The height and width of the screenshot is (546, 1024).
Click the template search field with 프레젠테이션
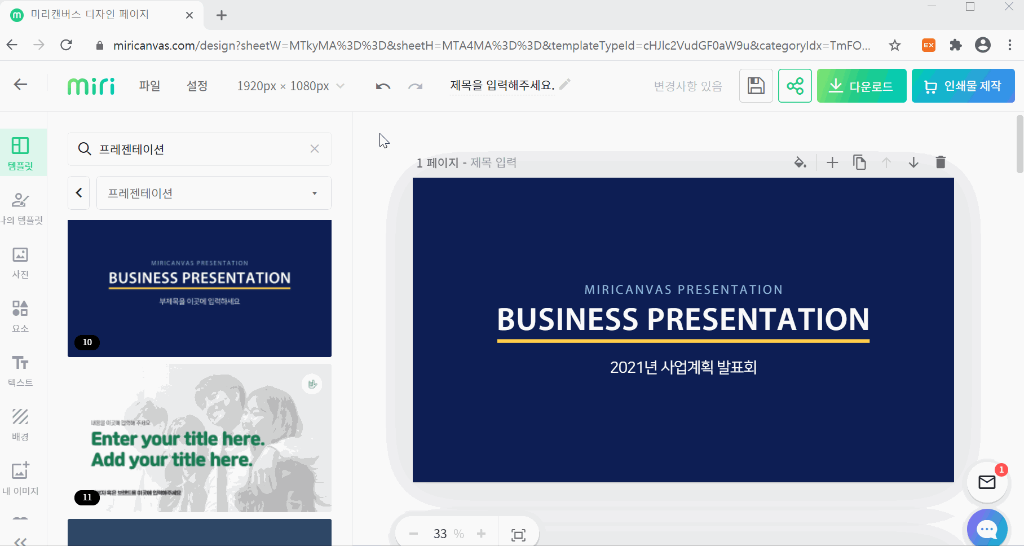point(200,149)
